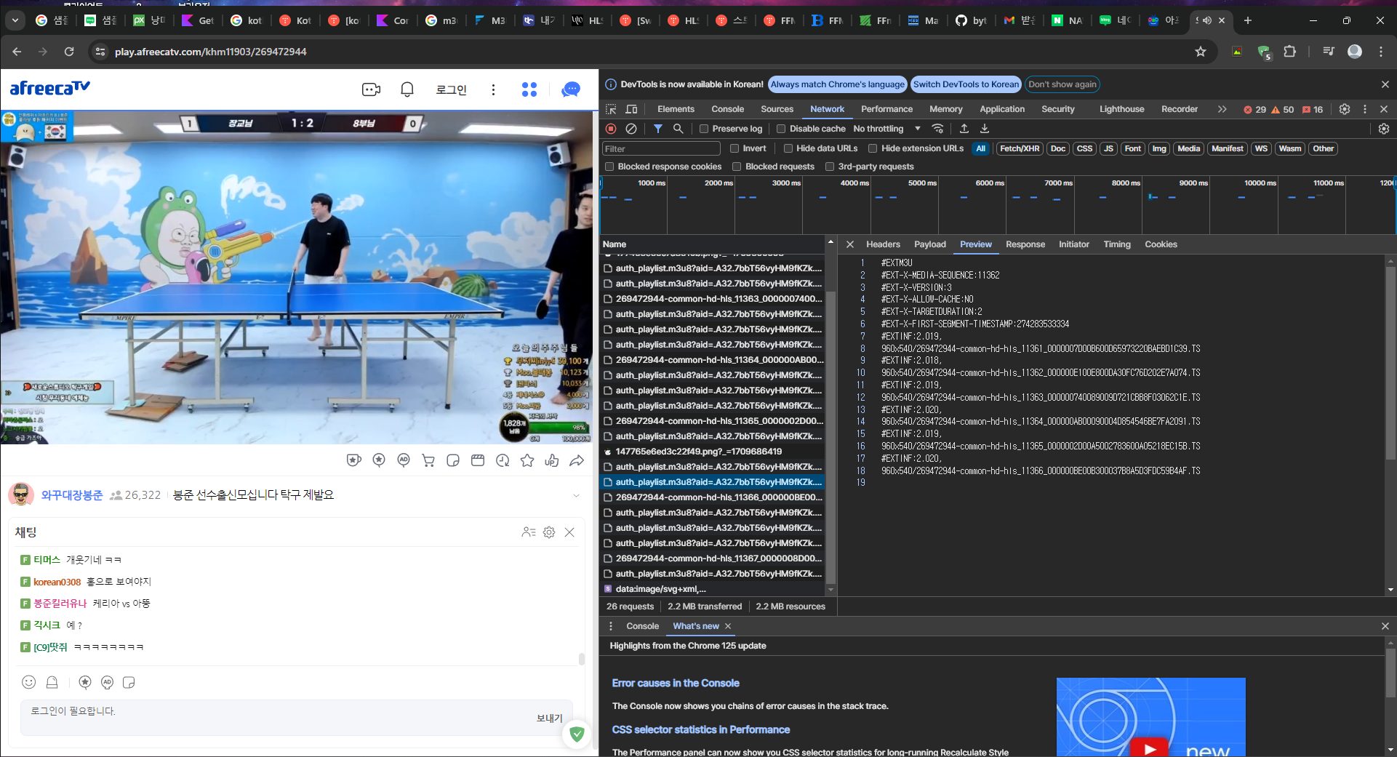Screen dimensions: 1397x757
Task: Open DevTools settings gear
Action: tap(1345, 109)
